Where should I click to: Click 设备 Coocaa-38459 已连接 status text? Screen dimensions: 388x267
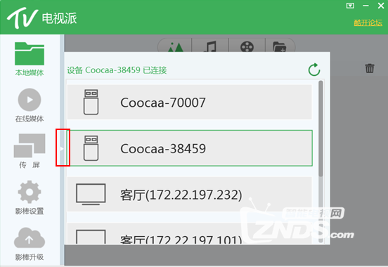point(117,70)
